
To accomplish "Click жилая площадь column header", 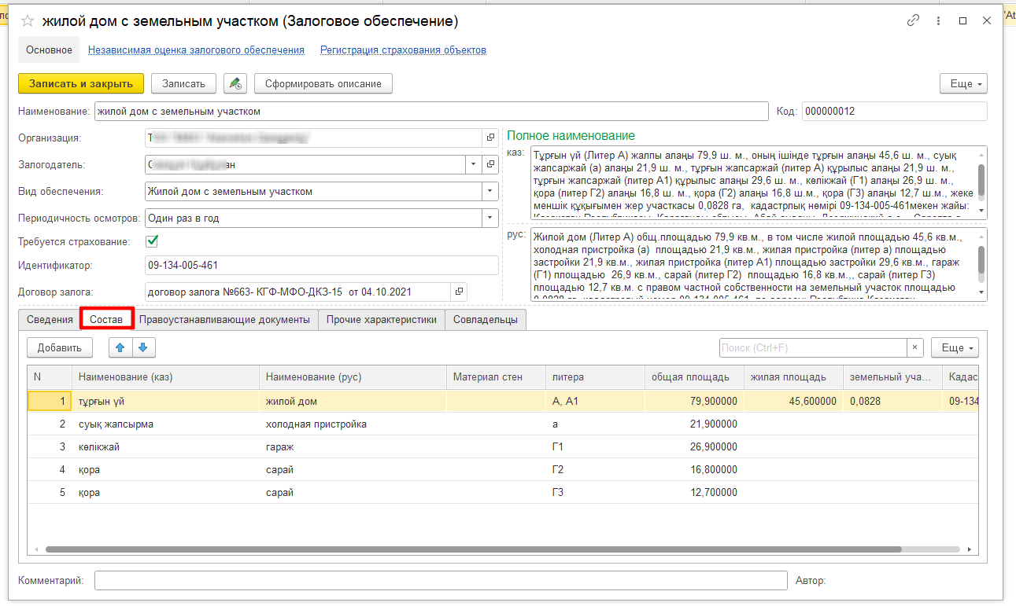I will pos(793,377).
